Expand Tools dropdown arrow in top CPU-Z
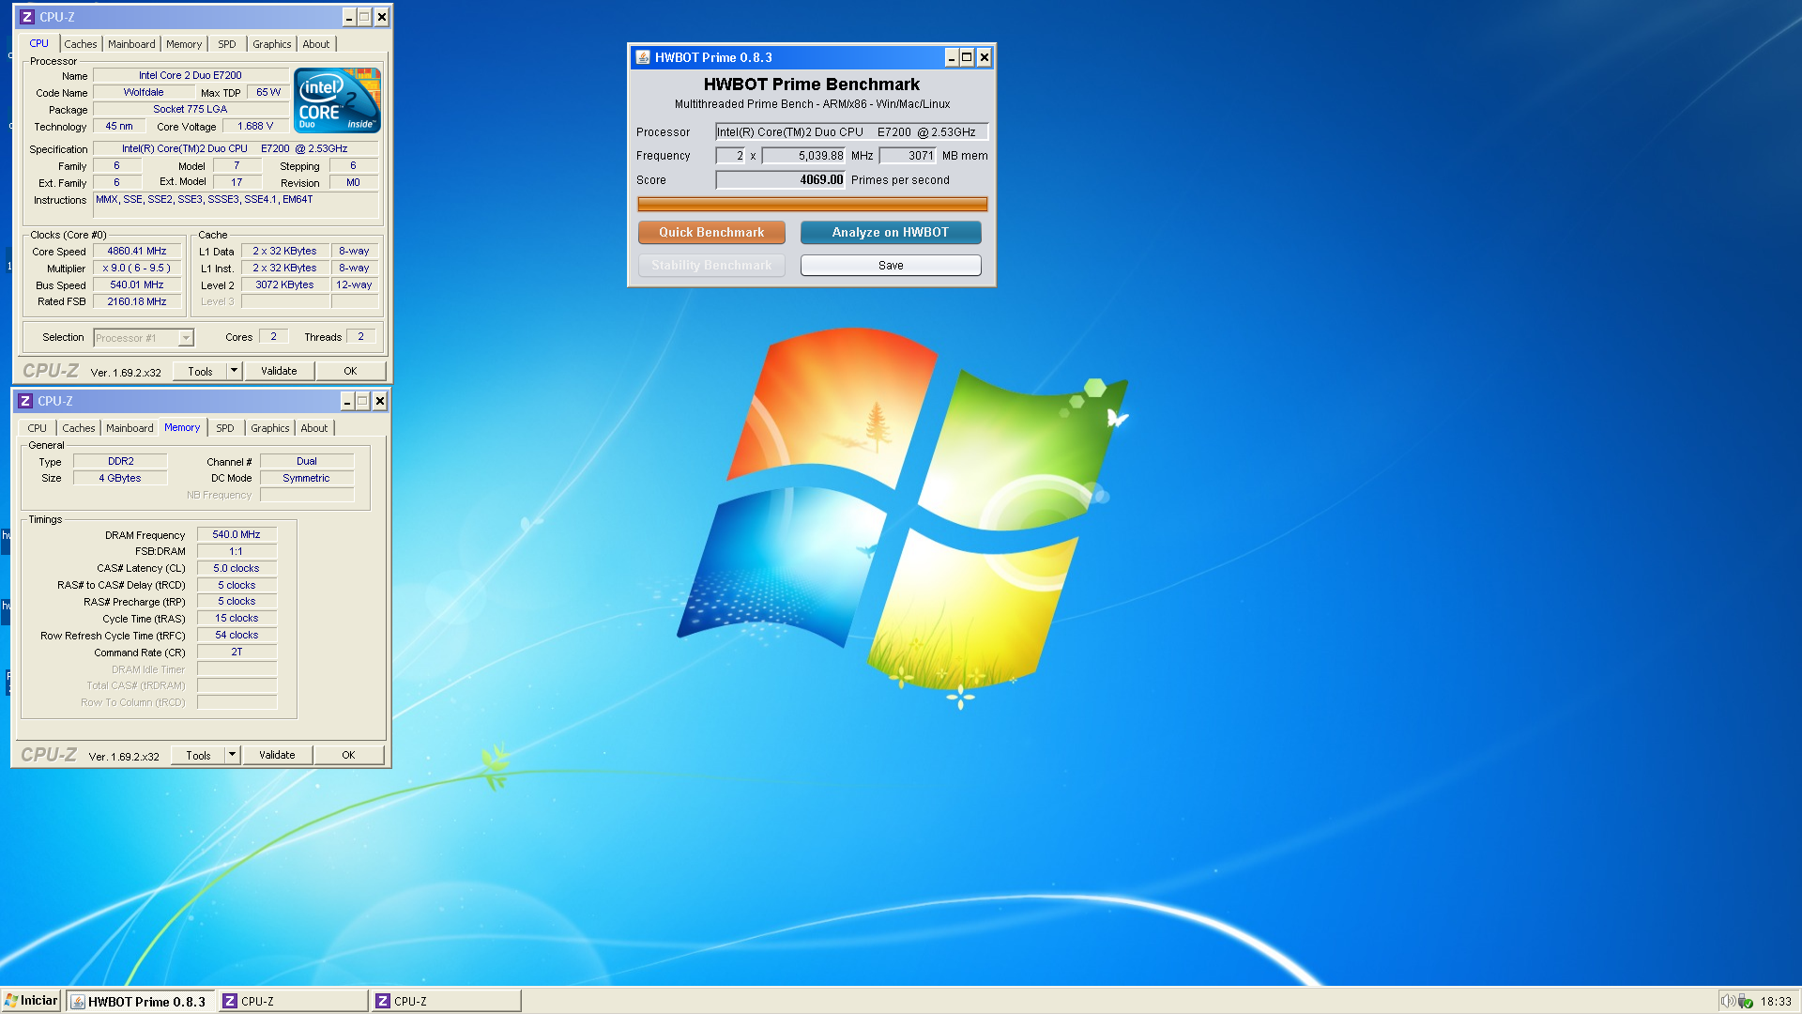The width and height of the screenshot is (1802, 1014). coord(235,371)
